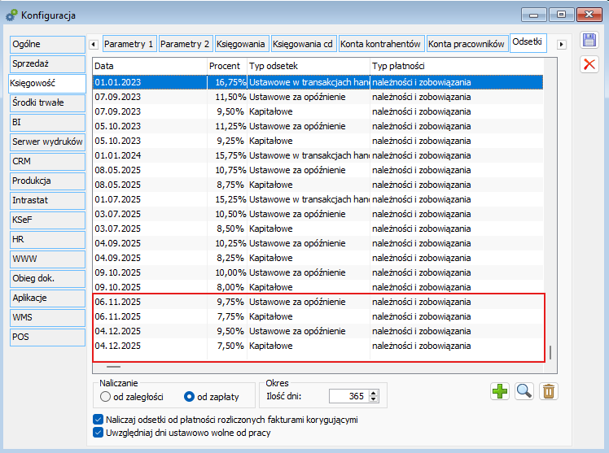Image resolution: width=609 pixels, height=453 pixels.
Task: Toggle 'Naliczaj odsetki od płatności' checkbox
Action: pos(99,420)
